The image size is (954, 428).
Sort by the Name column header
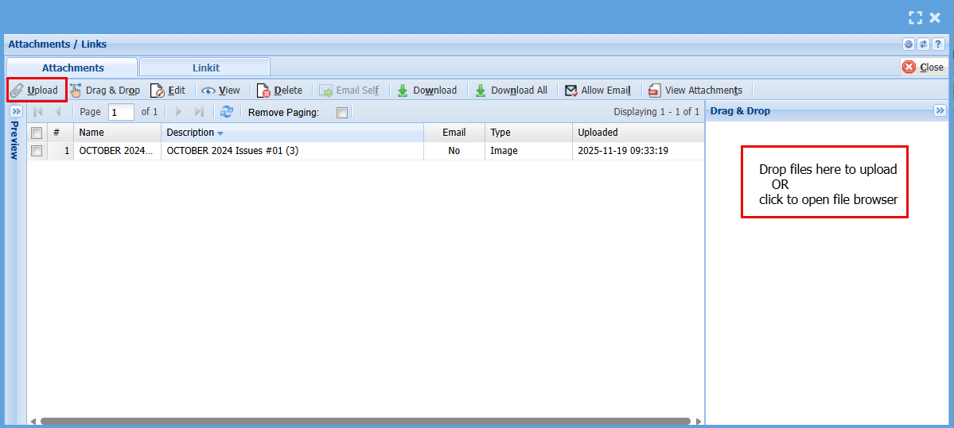(118, 133)
